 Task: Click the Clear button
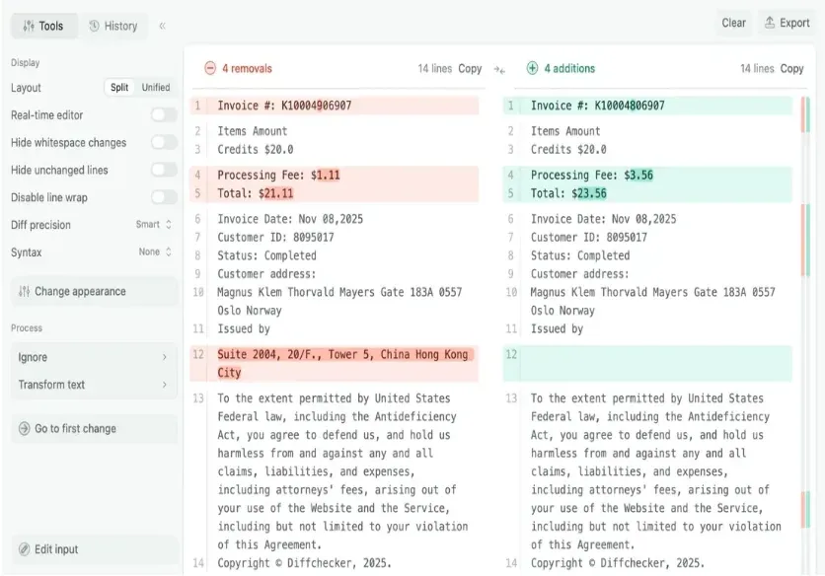tap(734, 23)
